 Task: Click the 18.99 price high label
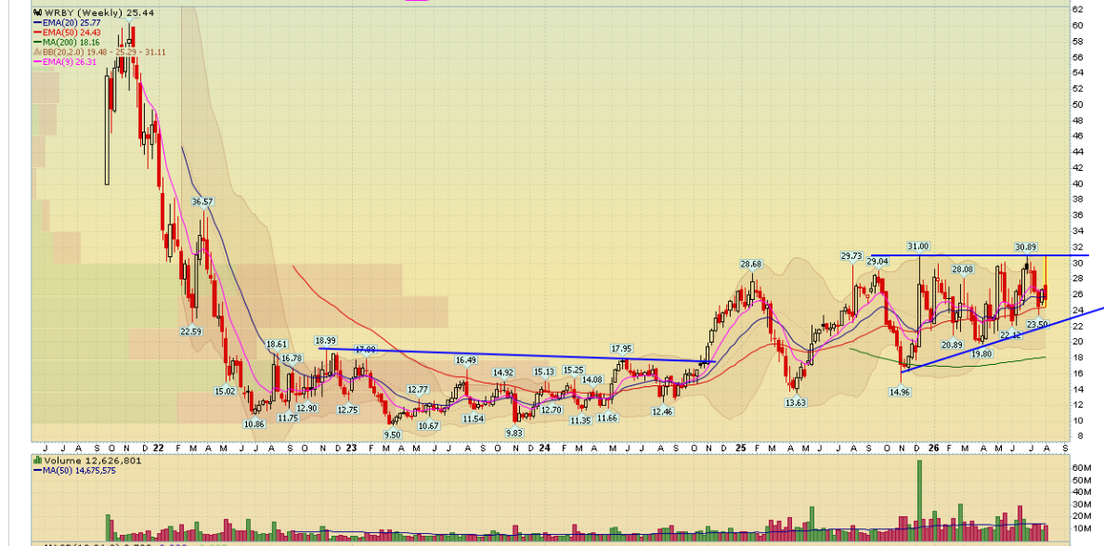pyautogui.click(x=325, y=340)
